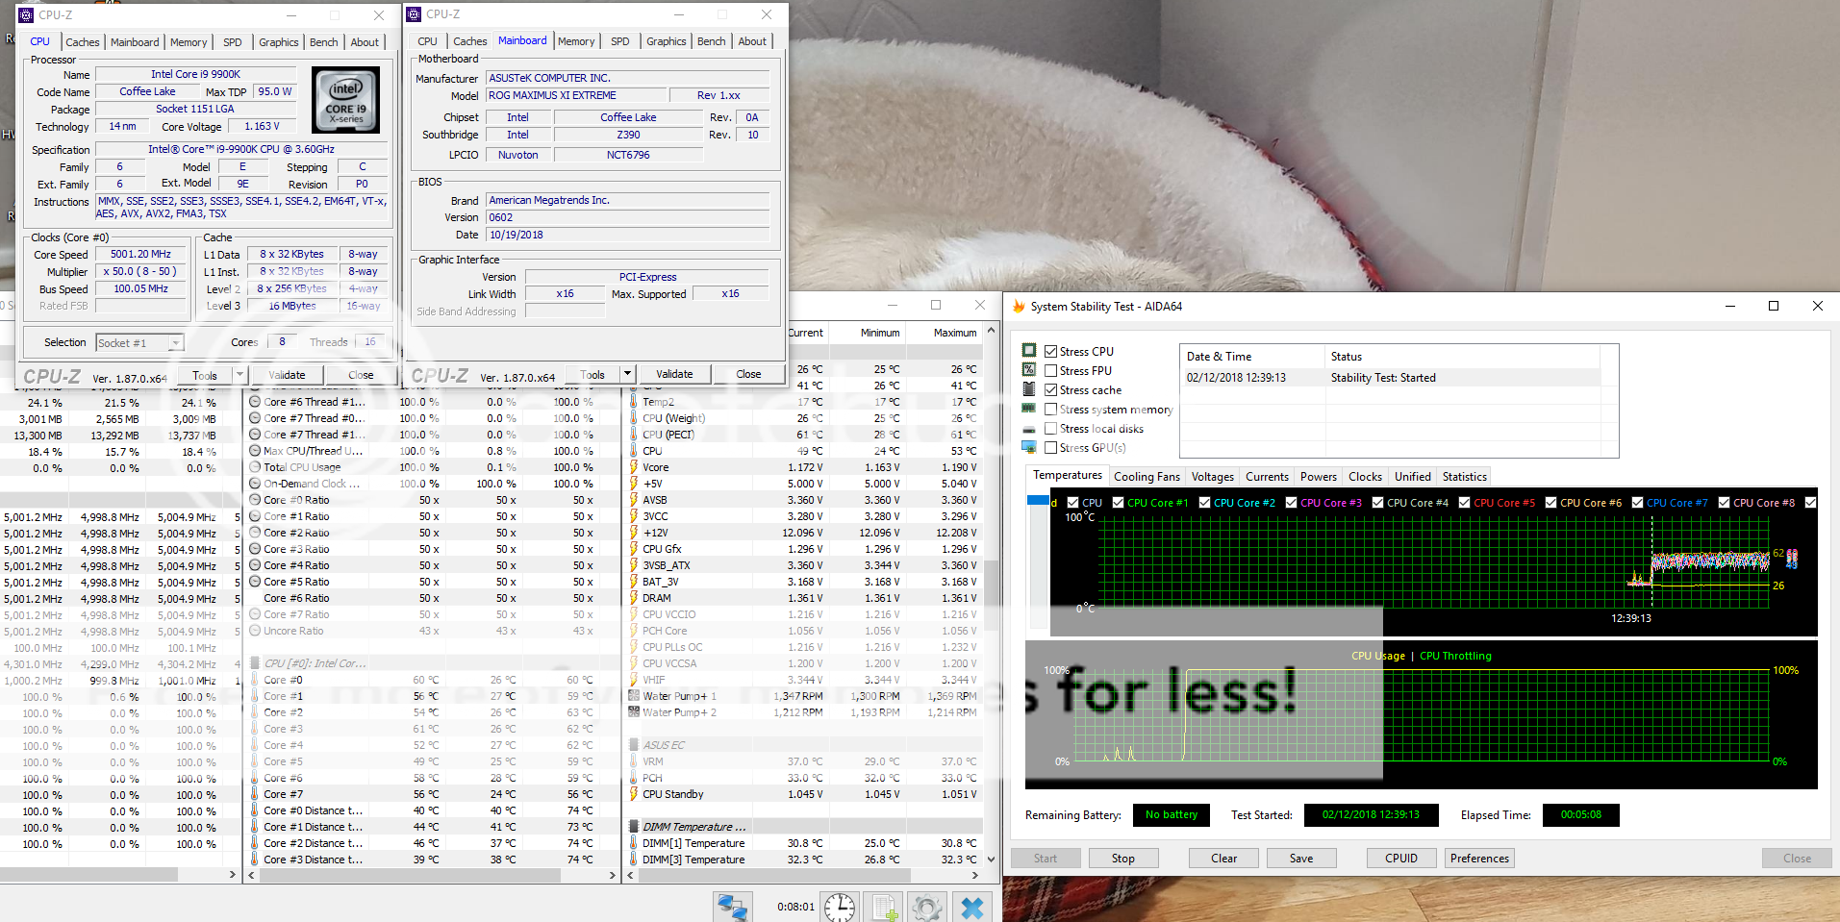Image resolution: width=1840 pixels, height=922 pixels.
Task: Click the monitor icon beside Stress GPU(s)
Action: [1029, 448]
